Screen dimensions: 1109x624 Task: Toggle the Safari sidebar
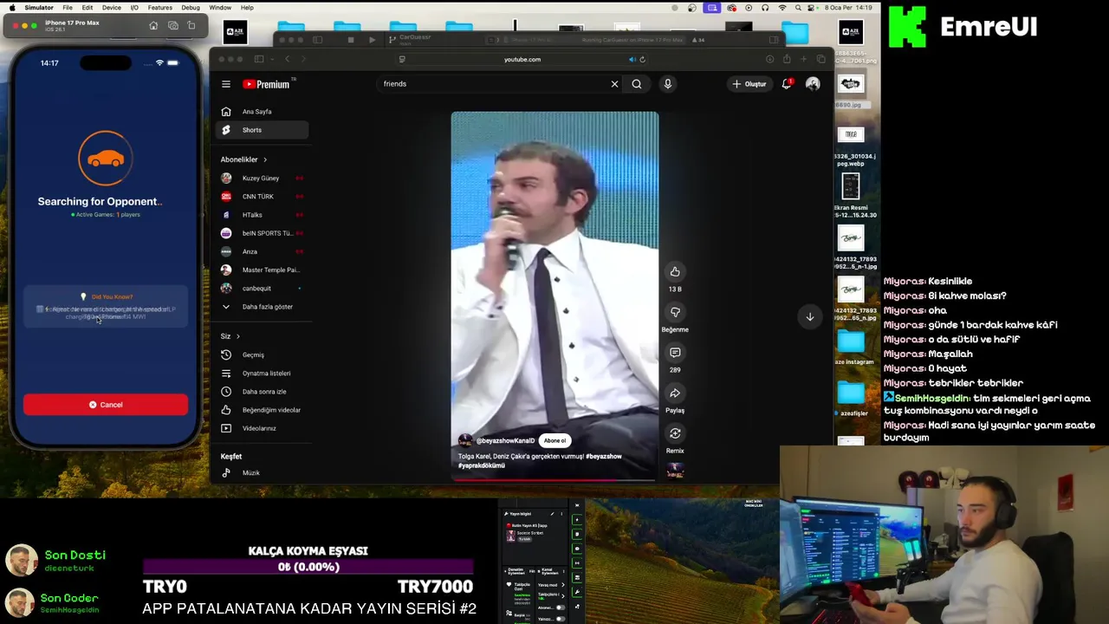tap(259, 59)
